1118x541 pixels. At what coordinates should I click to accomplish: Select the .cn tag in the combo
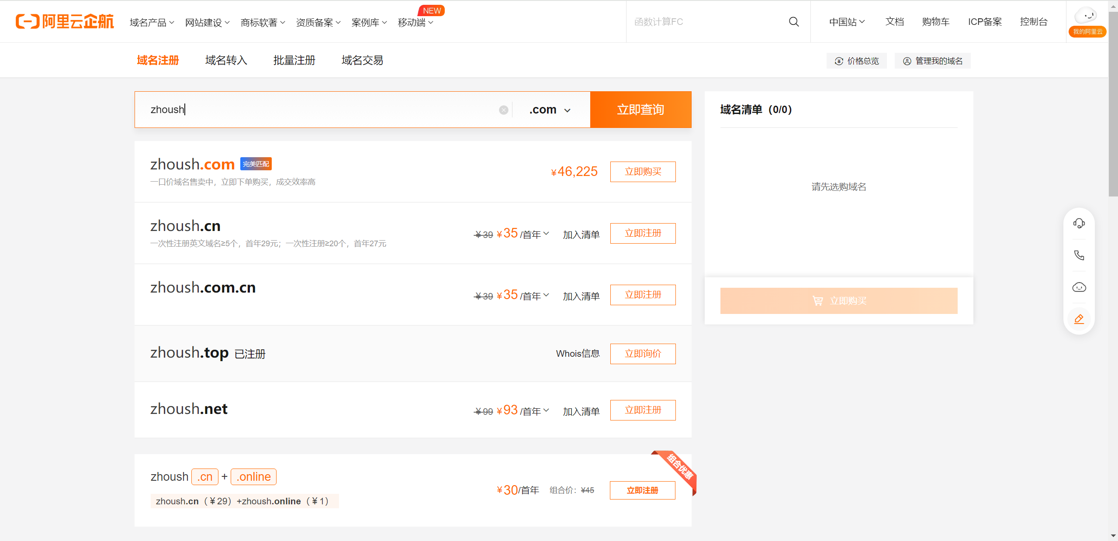click(204, 477)
